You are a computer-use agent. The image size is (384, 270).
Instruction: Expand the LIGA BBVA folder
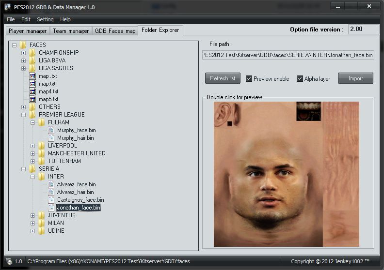tap(24, 60)
